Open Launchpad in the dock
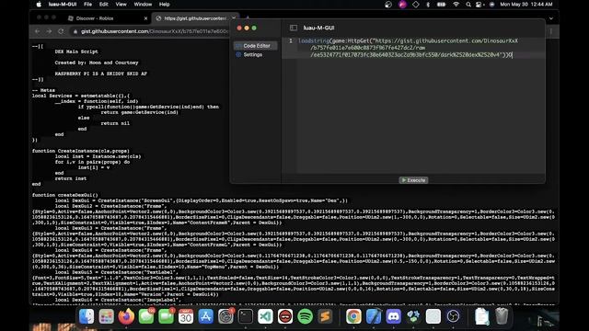589x331 pixels. coord(107,316)
